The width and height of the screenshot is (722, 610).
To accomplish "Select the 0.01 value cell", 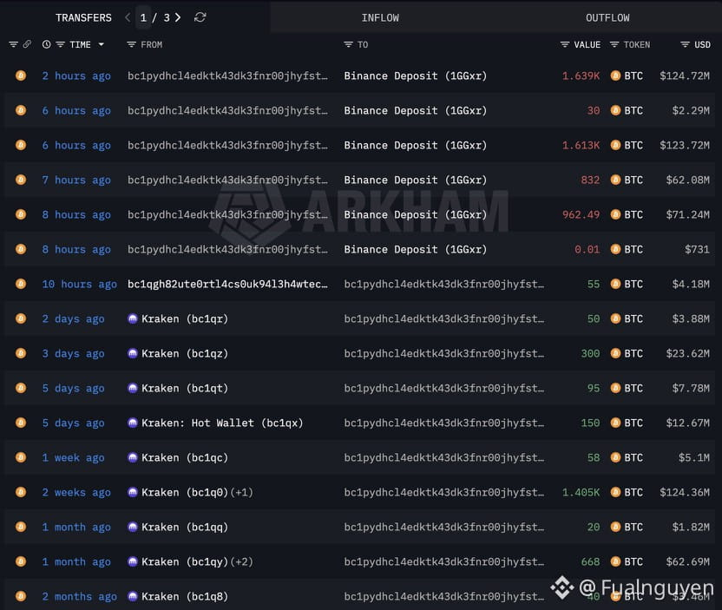I will tap(587, 249).
